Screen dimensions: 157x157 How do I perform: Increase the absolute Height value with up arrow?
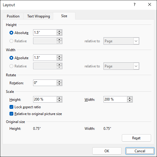coord(59,31)
